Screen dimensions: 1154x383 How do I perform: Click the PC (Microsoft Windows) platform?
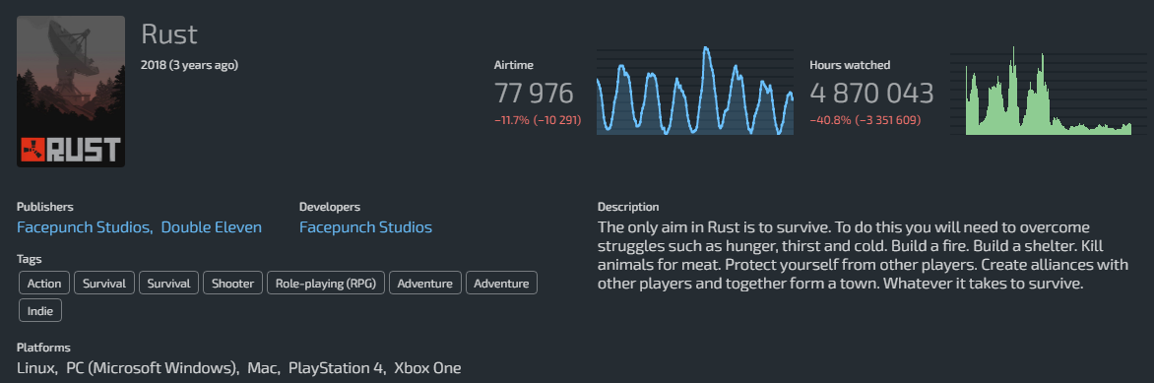point(153,367)
